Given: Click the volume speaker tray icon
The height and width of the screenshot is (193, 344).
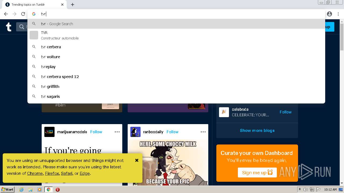Looking at the screenshot, I should click(306, 190).
